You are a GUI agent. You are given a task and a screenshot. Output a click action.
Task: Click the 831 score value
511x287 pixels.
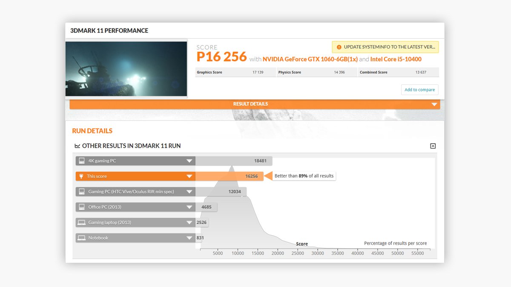pyautogui.click(x=200, y=238)
